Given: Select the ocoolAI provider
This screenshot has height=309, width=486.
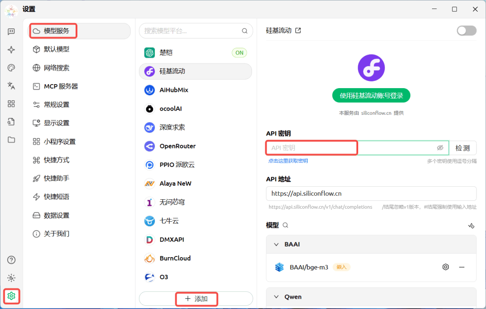Looking at the screenshot, I should (x=196, y=109).
